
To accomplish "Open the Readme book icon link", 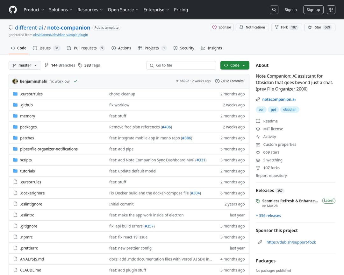I will pyautogui.click(x=258, y=121).
